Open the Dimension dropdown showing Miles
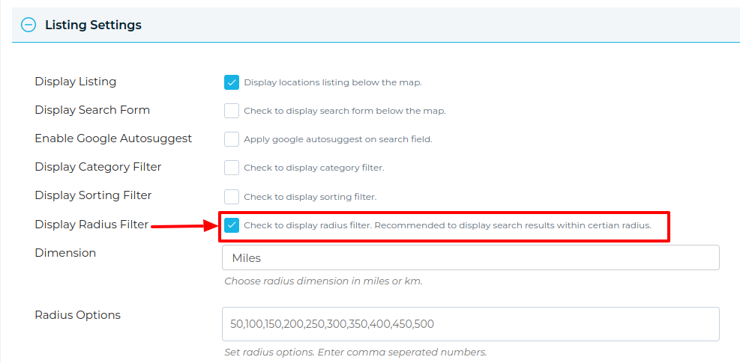 tap(470, 257)
